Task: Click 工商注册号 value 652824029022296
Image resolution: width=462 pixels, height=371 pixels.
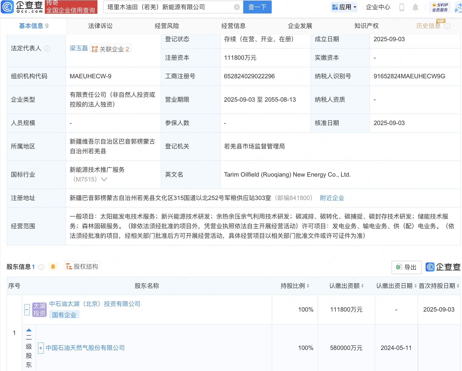Action: [x=249, y=76]
